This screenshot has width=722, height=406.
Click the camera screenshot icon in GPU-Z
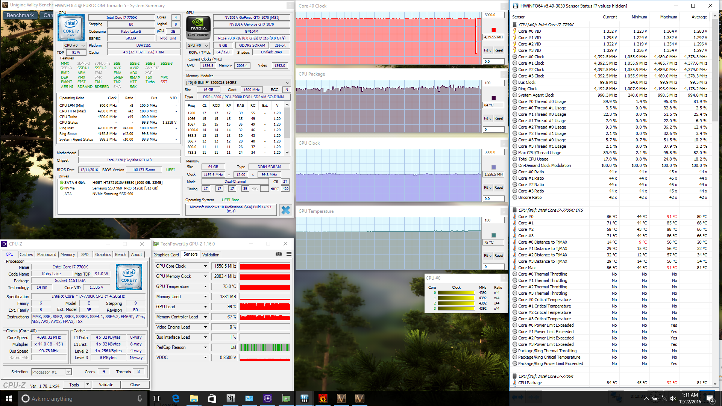pyautogui.click(x=279, y=254)
